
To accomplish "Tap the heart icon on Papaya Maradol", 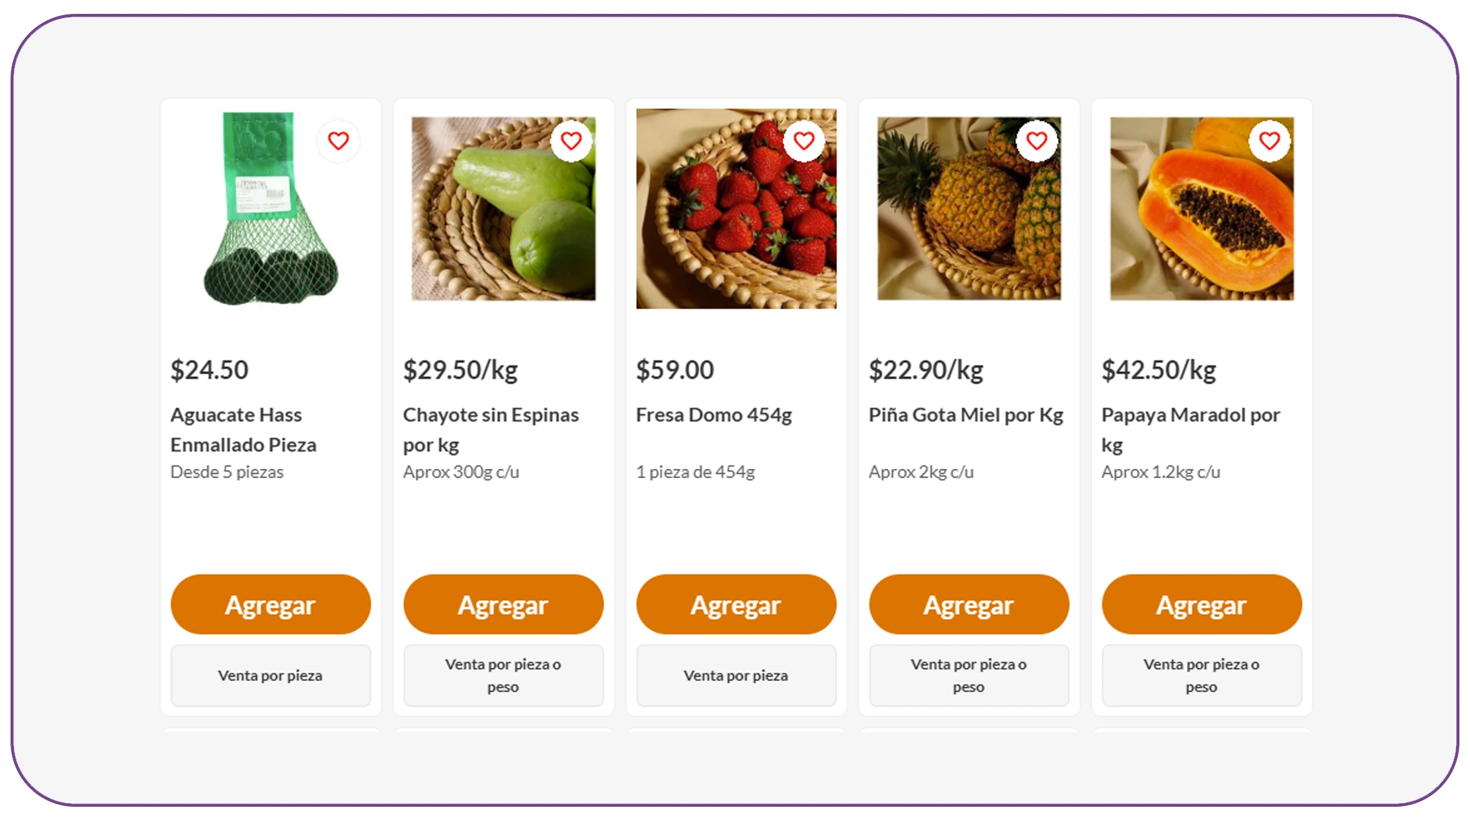I will pyautogui.click(x=1269, y=141).
